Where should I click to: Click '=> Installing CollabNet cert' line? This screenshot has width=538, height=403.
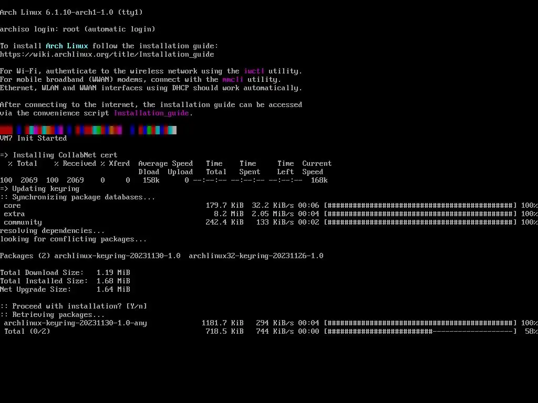(x=59, y=155)
